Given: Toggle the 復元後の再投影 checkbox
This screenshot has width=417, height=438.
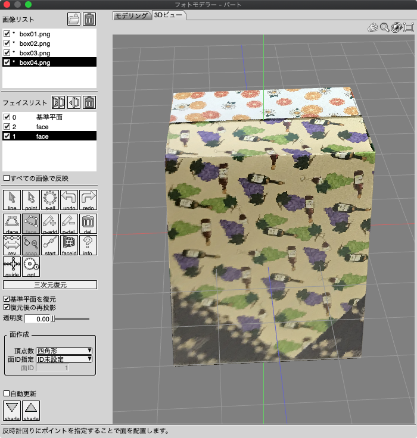Looking at the screenshot, I should [7, 308].
